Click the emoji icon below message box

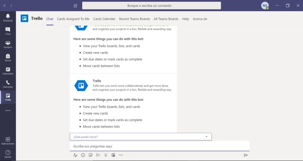(x=83, y=155)
